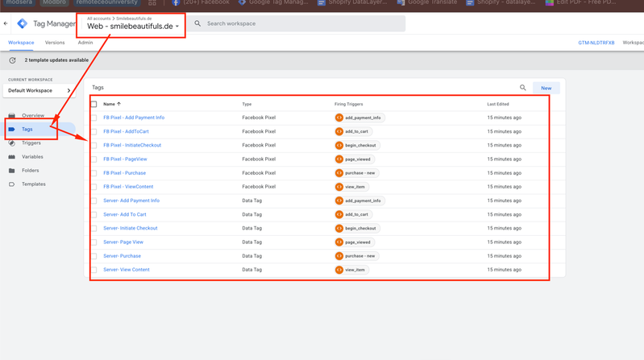Click trigger icon for FB Pixel - PageView
Image resolution: width=644 pixels, height=360 pixels.
(x=339, y=159)
